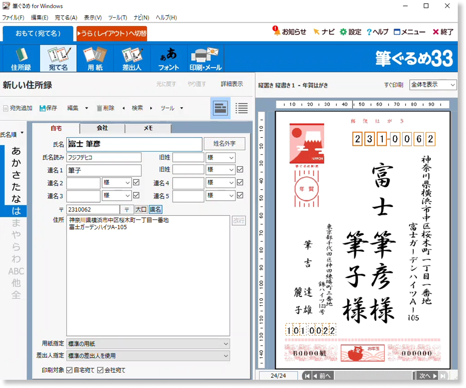Uncheck the 会社宛て checkbox

pyautogui.click(x=100, y=370)
